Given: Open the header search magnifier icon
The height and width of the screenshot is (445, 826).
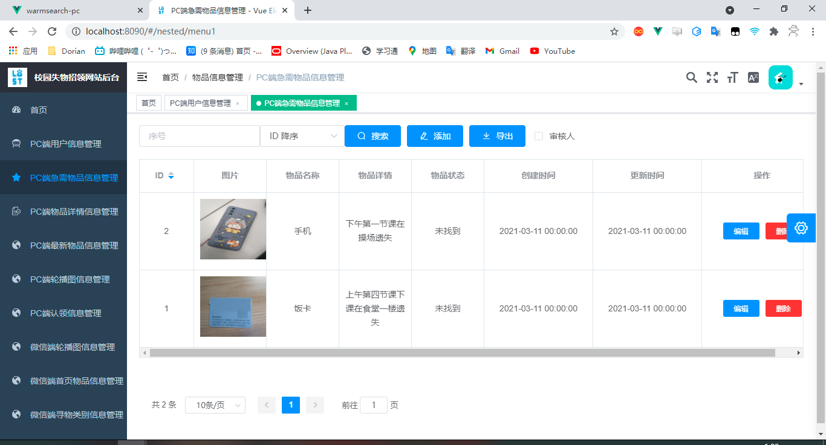Looking at the screenshot, I should [692, 77].
